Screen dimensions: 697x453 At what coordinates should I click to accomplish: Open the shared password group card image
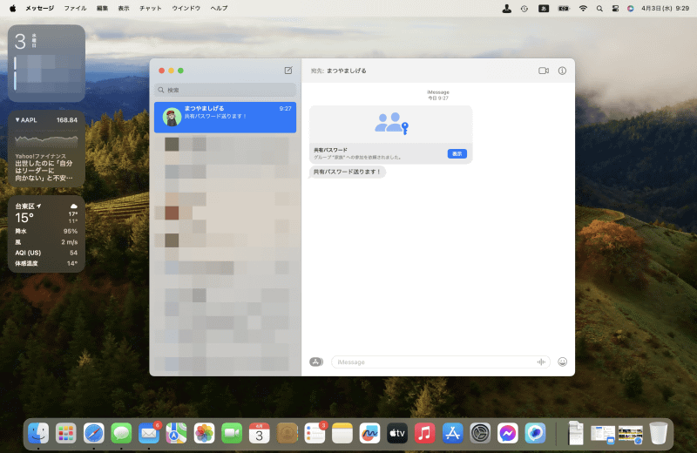coord(390,125)
